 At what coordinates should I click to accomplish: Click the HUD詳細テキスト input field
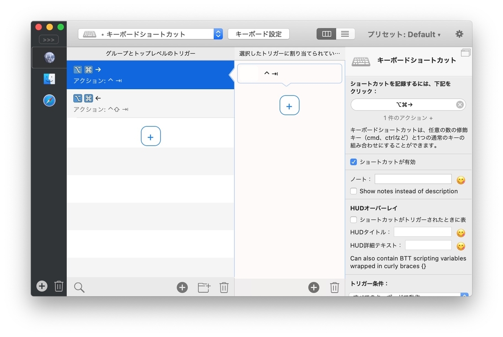(x=428, y=245)
